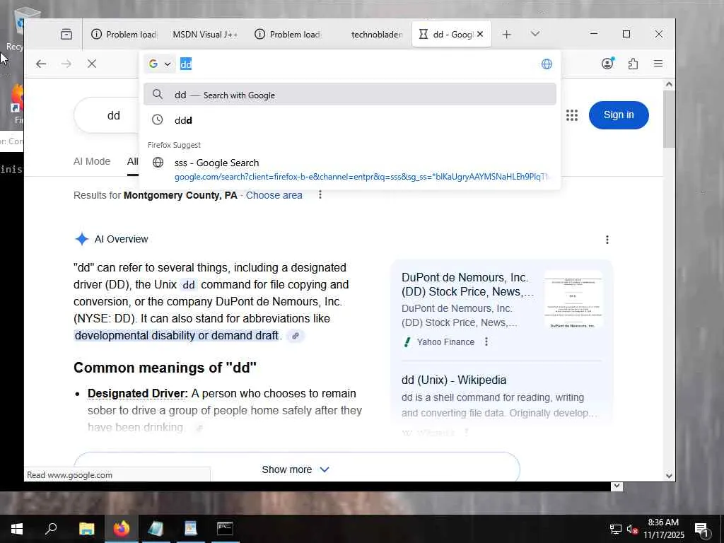Select AI Mode search tab
Viewport: 724px width, 543px height.
92,161
